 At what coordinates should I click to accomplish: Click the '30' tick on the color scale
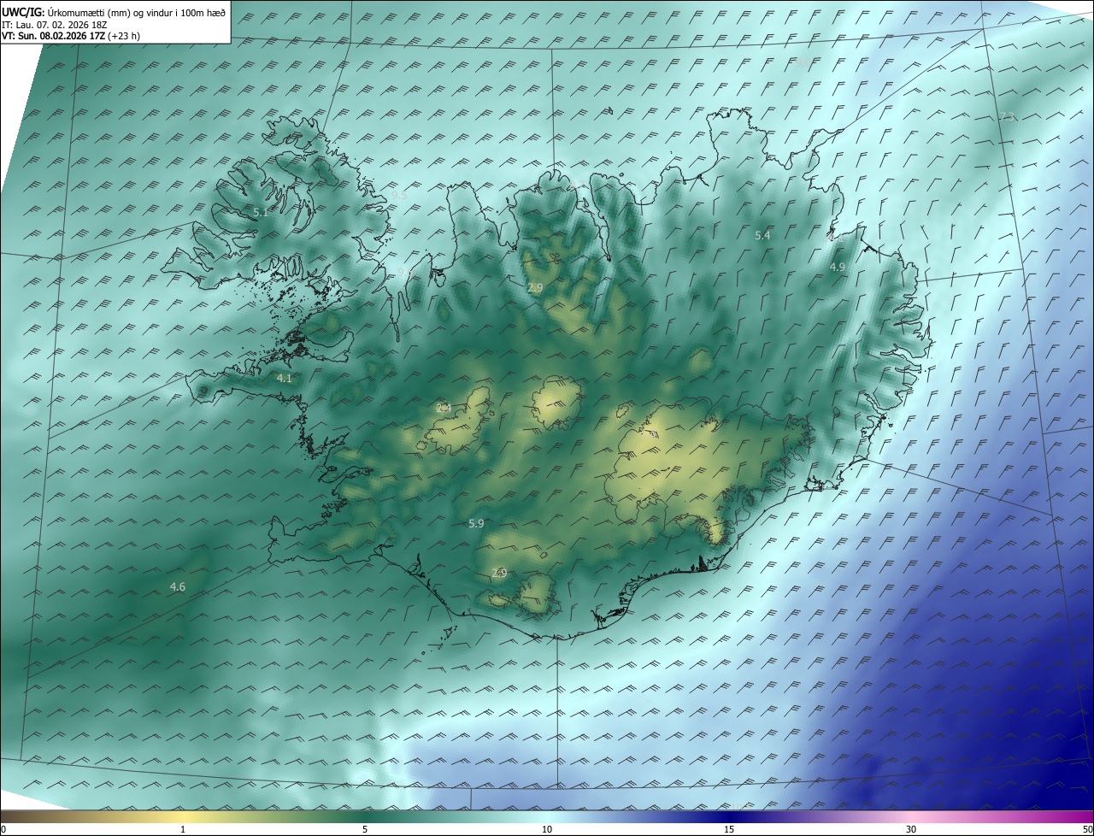click(x=911, y=829)
